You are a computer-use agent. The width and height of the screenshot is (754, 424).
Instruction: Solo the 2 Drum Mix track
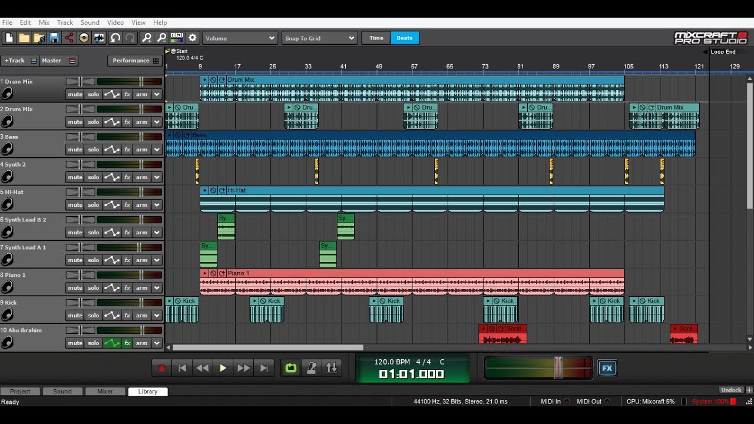click(x=94, y=122)
